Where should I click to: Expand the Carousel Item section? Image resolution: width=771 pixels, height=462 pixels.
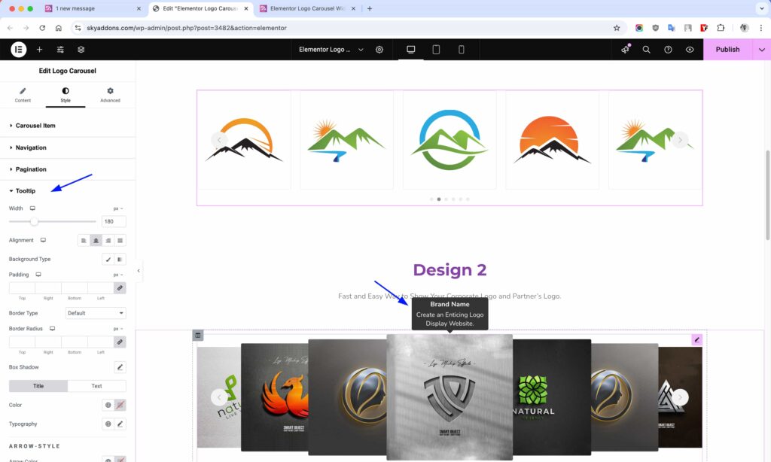67,126
